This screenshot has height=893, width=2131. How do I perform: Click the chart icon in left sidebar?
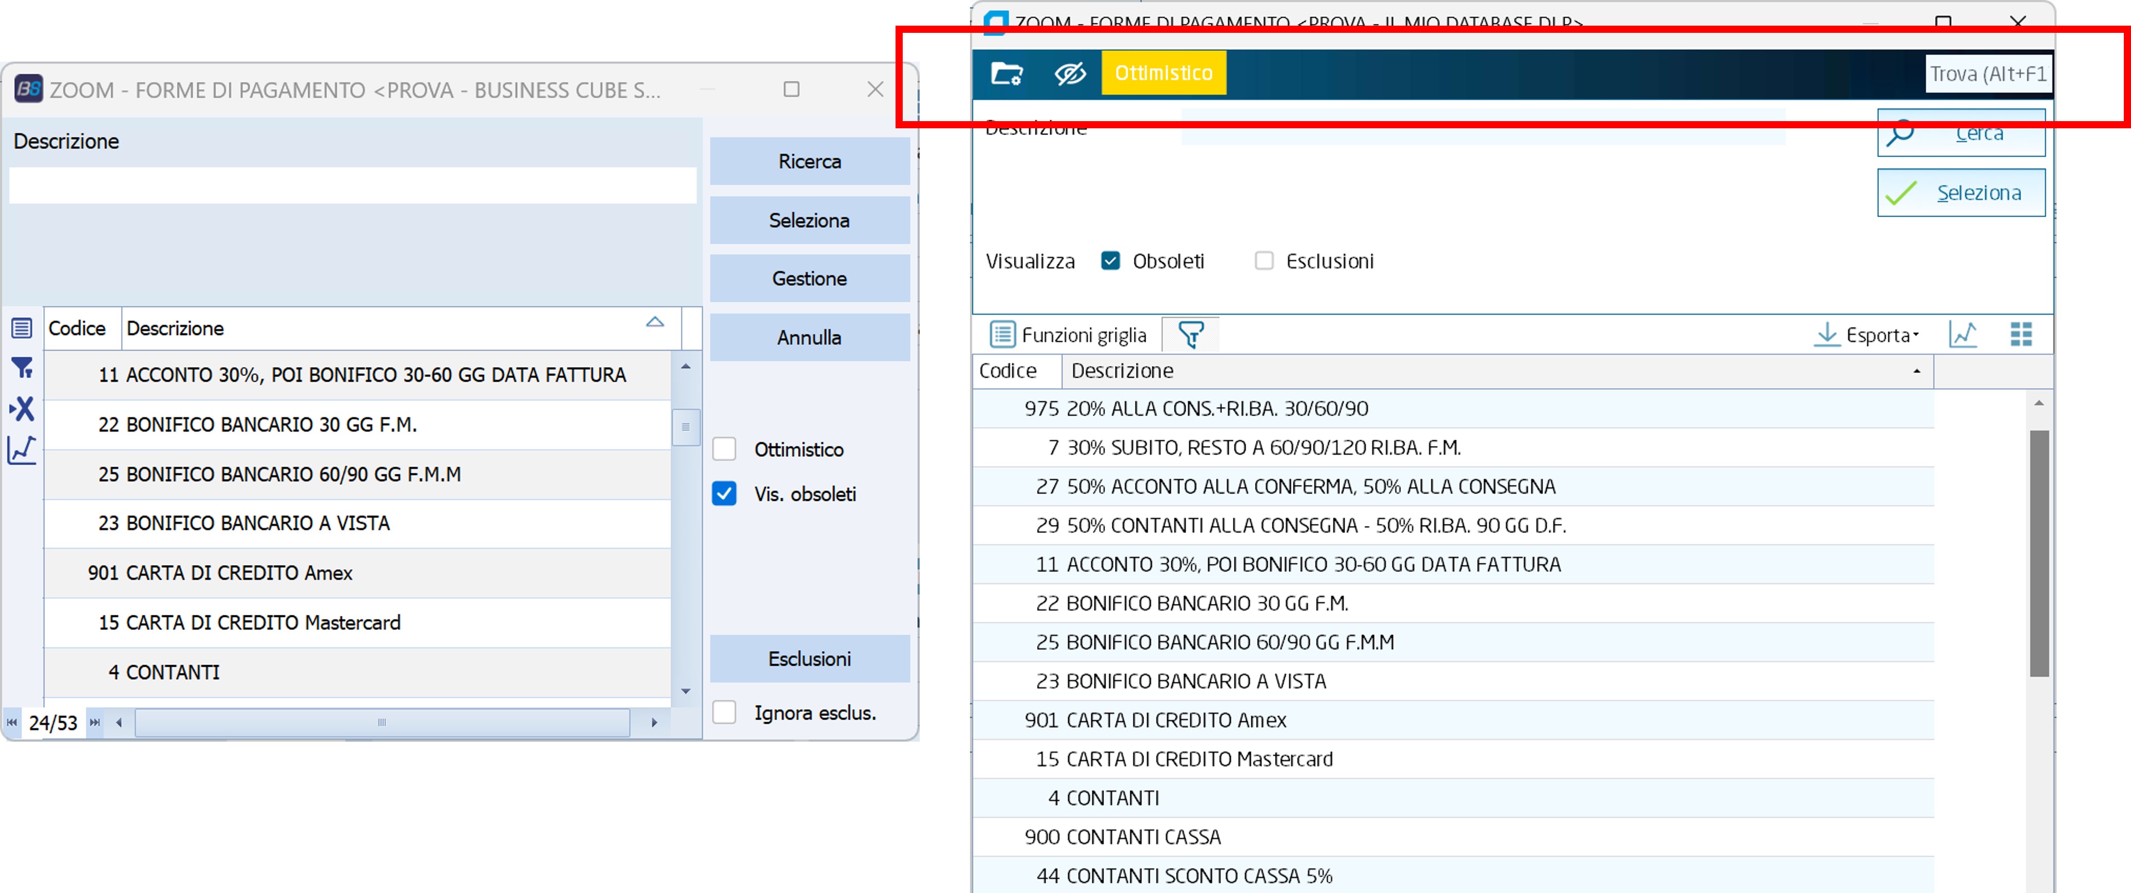[x=22, y=450]
